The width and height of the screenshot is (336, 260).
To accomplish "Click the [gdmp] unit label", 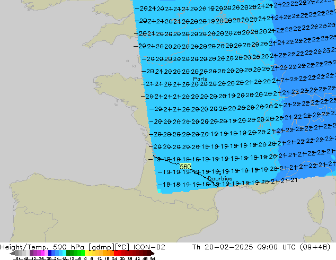I will point(102,247).
